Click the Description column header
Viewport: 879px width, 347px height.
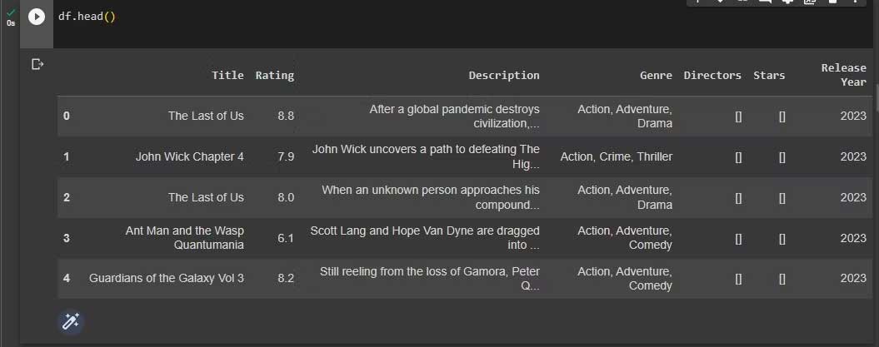(x=503, y=75)
